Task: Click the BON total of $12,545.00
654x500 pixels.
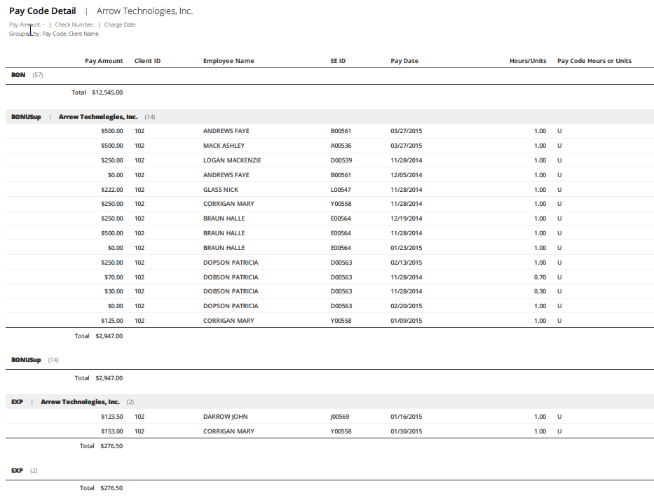Action: (x=106, y=92)
